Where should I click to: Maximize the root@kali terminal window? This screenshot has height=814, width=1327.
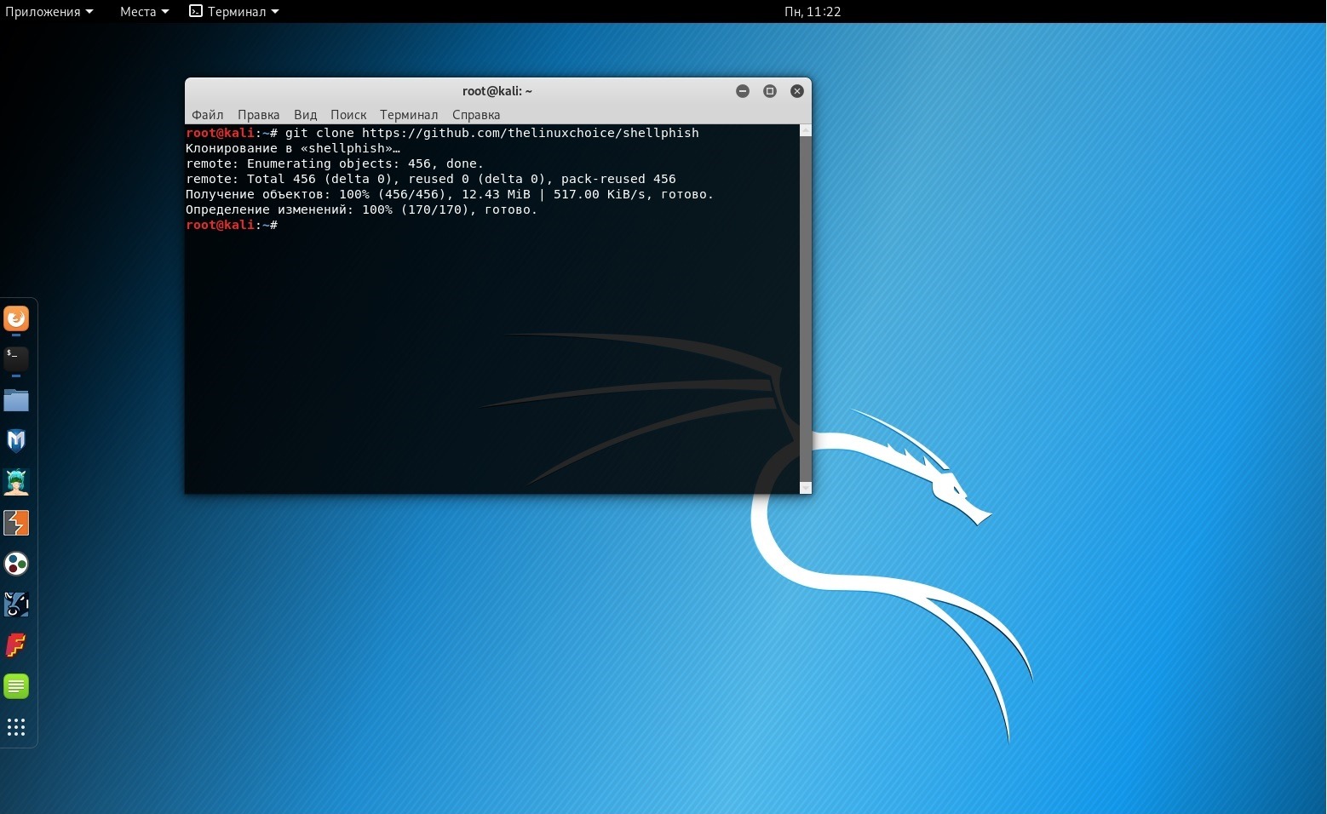click(x=770, y=91)
